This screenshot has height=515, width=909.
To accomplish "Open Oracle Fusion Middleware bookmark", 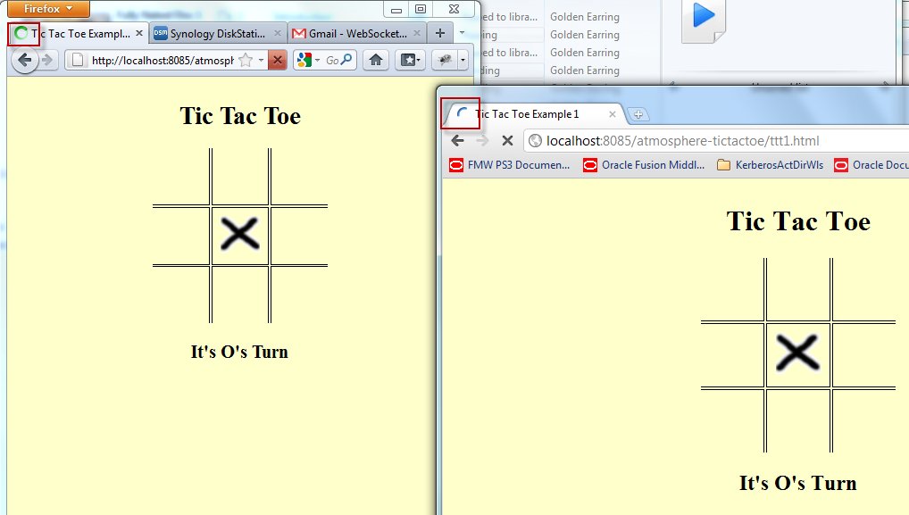I will coord(645,165).
